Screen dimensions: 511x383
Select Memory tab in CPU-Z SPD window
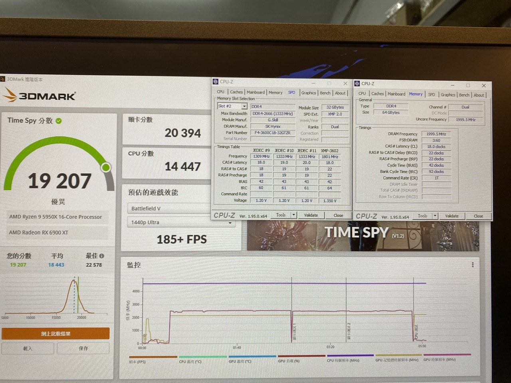pyautogui.click(x=275, y=93)
